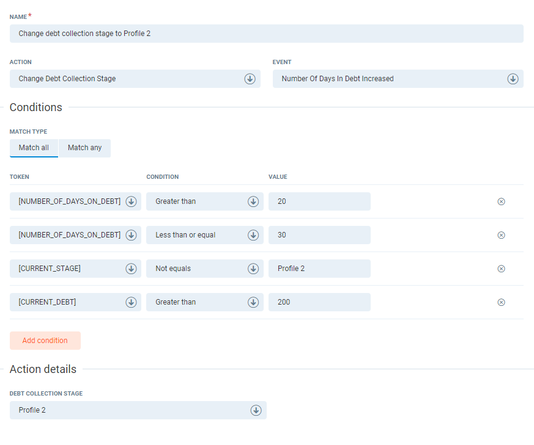Switch to the Match any tab
Image resolution: width=534 pixels, height=445 pixels.
click(x=84, y=148)
